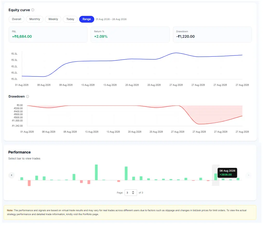Image resolution: width=263 pixels, height=226 pixels.
Task: Choose the Range tab
Action: 86,19
